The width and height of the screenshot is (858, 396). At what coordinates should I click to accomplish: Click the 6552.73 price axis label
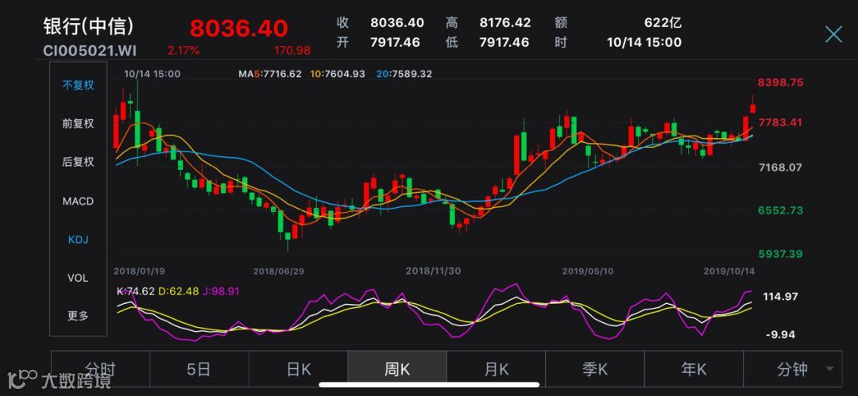(x=780, y=210)
